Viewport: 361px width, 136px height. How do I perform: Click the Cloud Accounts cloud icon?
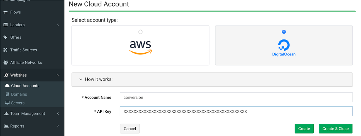click(x=7, y=86)
